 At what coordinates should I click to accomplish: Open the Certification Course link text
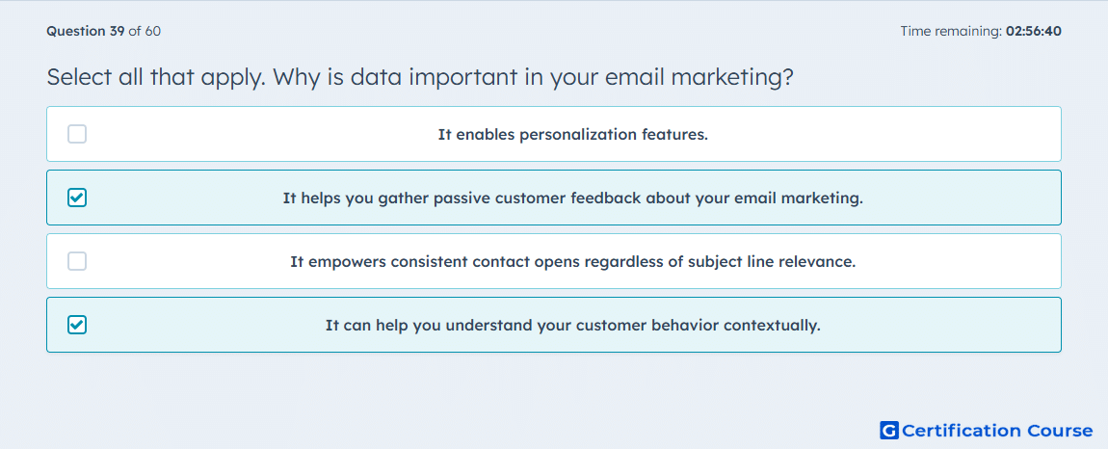click(997, 430)
